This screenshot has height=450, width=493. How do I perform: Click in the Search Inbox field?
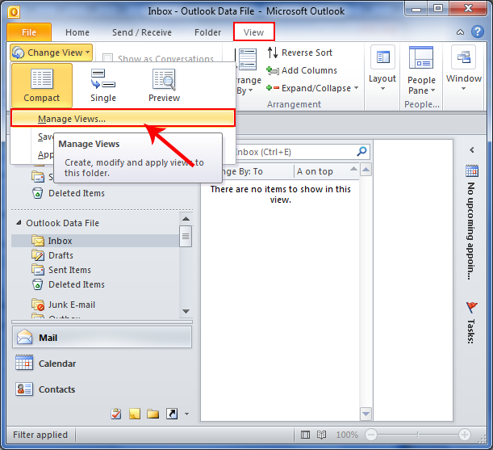pos(295,152)
